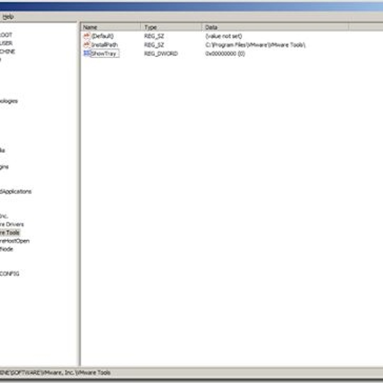This screenshot has height=383, width=383.
Task: Select the VMware Drivers key
Action: (12, 224)
